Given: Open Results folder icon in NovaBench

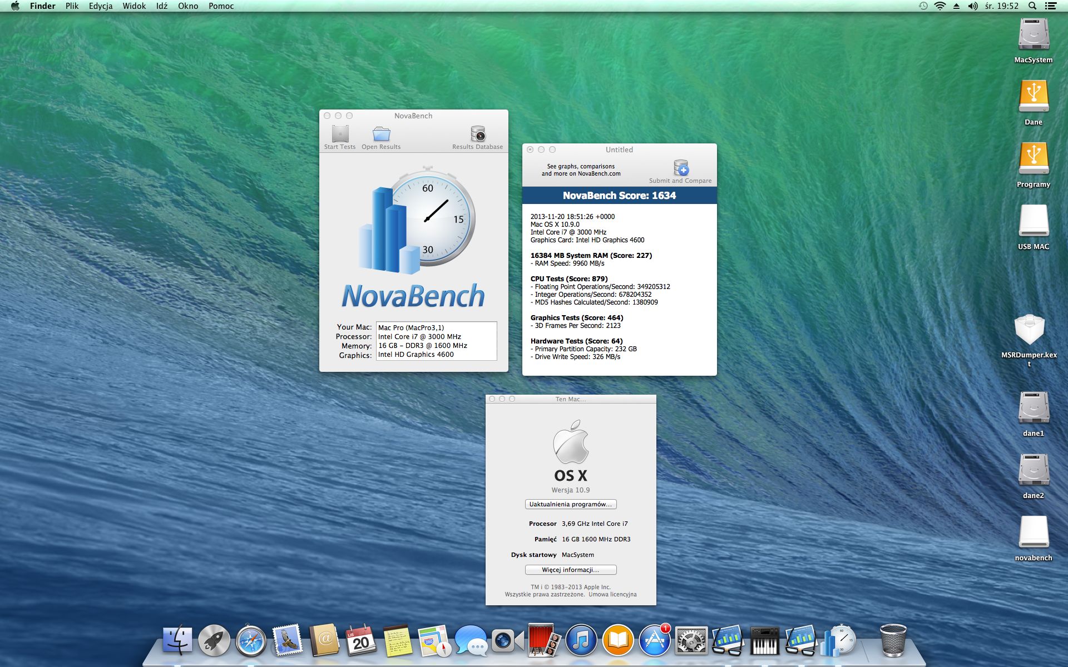Looking at the screenshot, I should pos(381,134).
